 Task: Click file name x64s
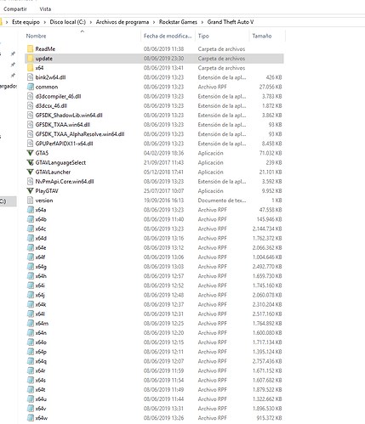tap(41, 380)
